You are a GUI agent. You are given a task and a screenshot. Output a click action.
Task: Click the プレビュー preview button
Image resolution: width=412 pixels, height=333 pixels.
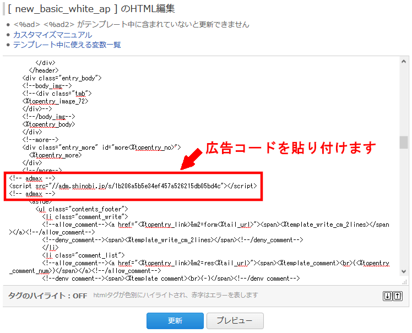coord(235,320)
